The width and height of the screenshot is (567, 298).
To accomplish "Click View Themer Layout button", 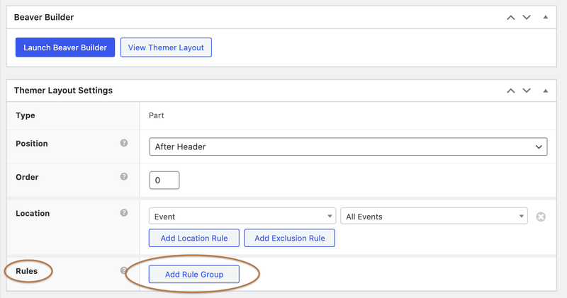I will (167, 47).
